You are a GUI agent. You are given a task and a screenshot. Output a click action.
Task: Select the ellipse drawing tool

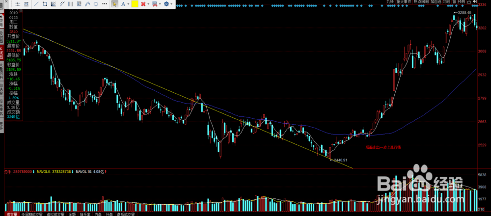pos(96,4)
